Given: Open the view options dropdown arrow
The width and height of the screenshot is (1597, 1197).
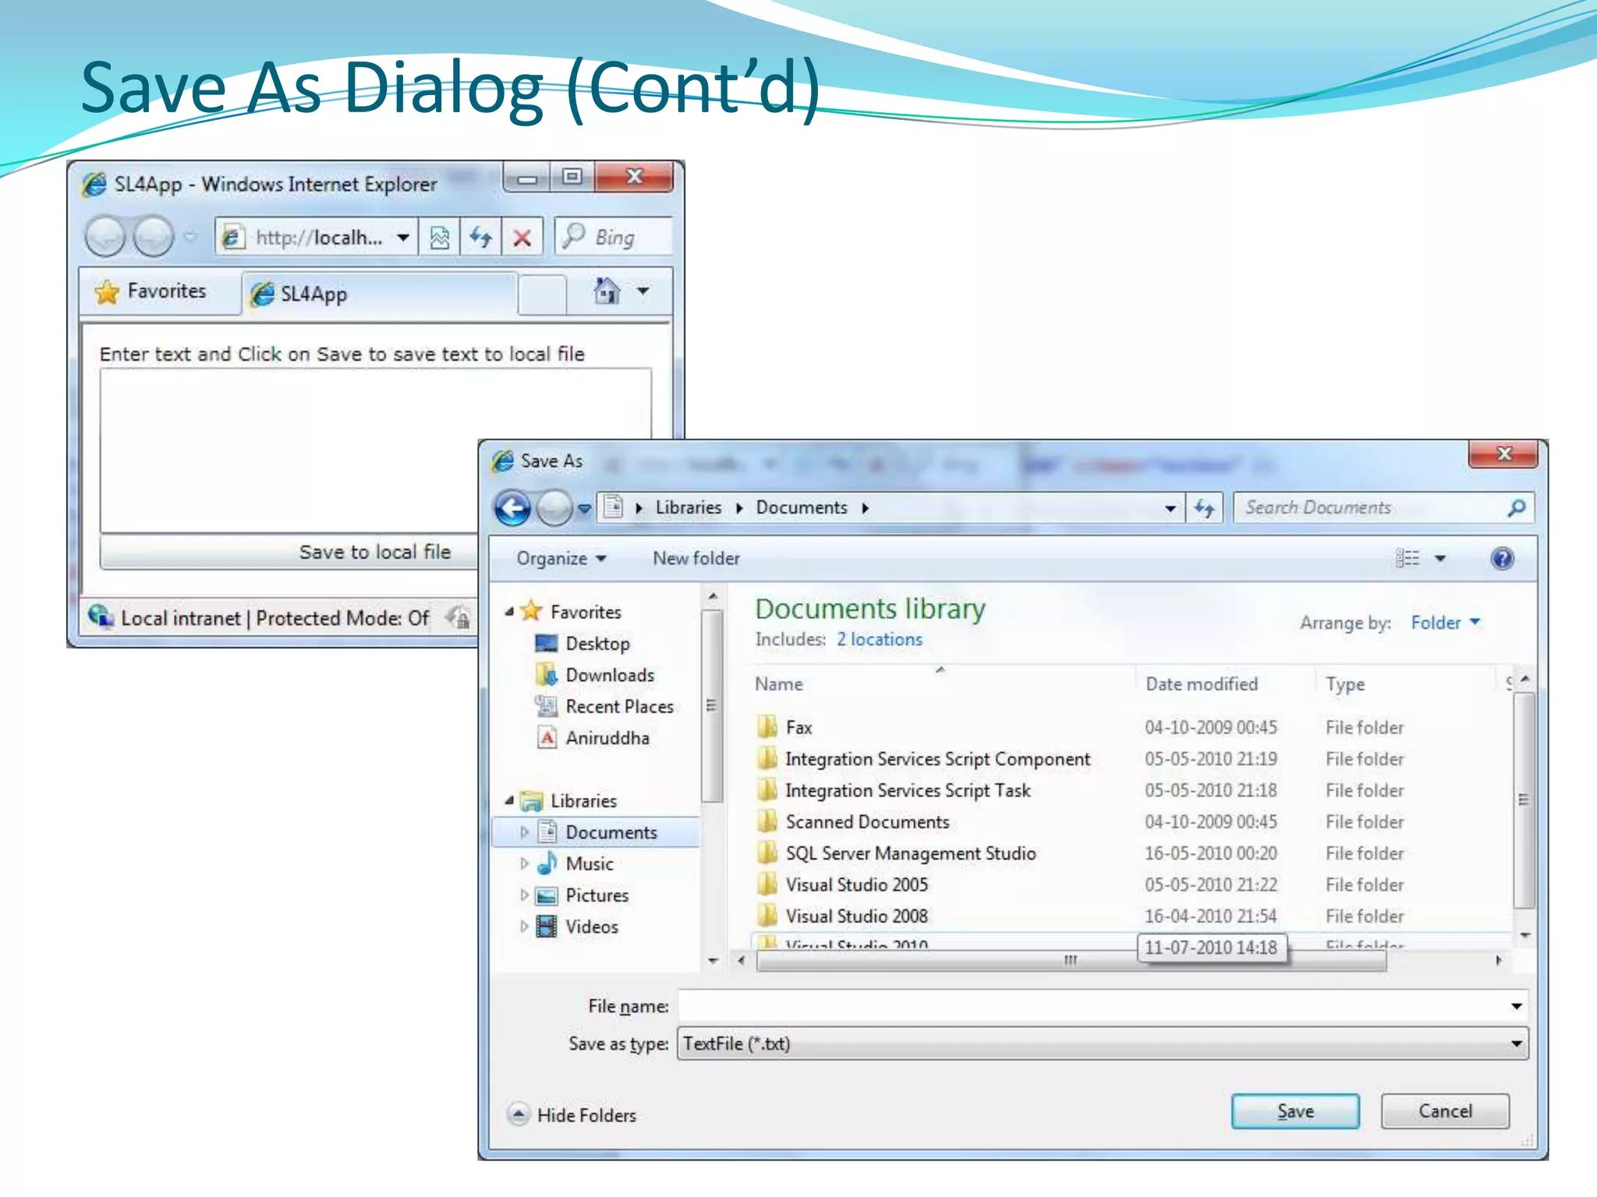Looking at the screenshot, I should pos(1440,559).
